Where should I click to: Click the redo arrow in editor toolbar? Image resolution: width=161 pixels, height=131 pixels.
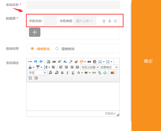point(41,62)
